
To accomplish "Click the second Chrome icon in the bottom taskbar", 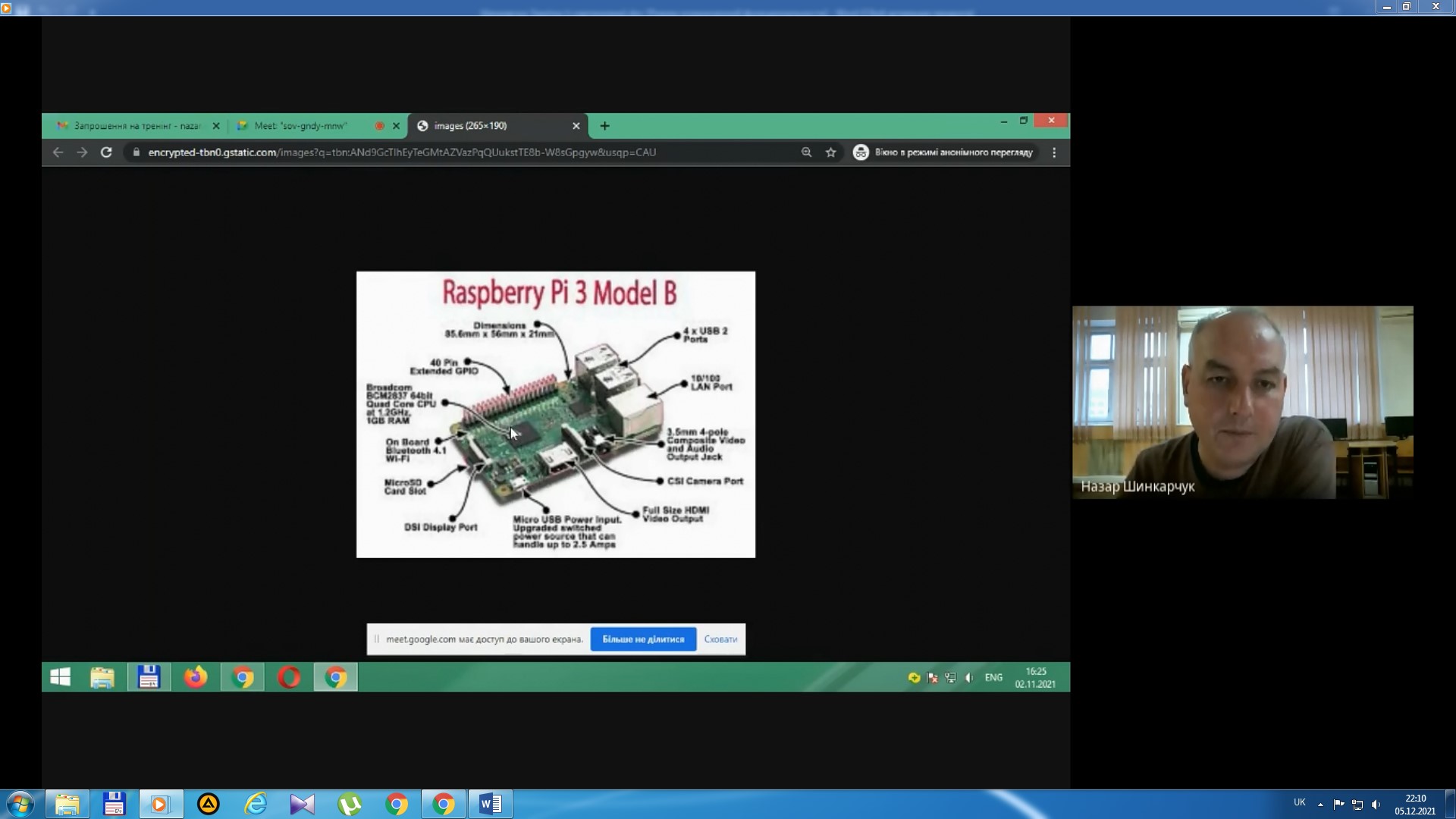I will pyautogui.click(x=444, y=804).
